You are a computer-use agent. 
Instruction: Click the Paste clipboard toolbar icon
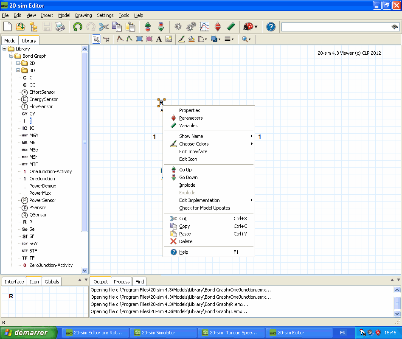coord(130,27)
